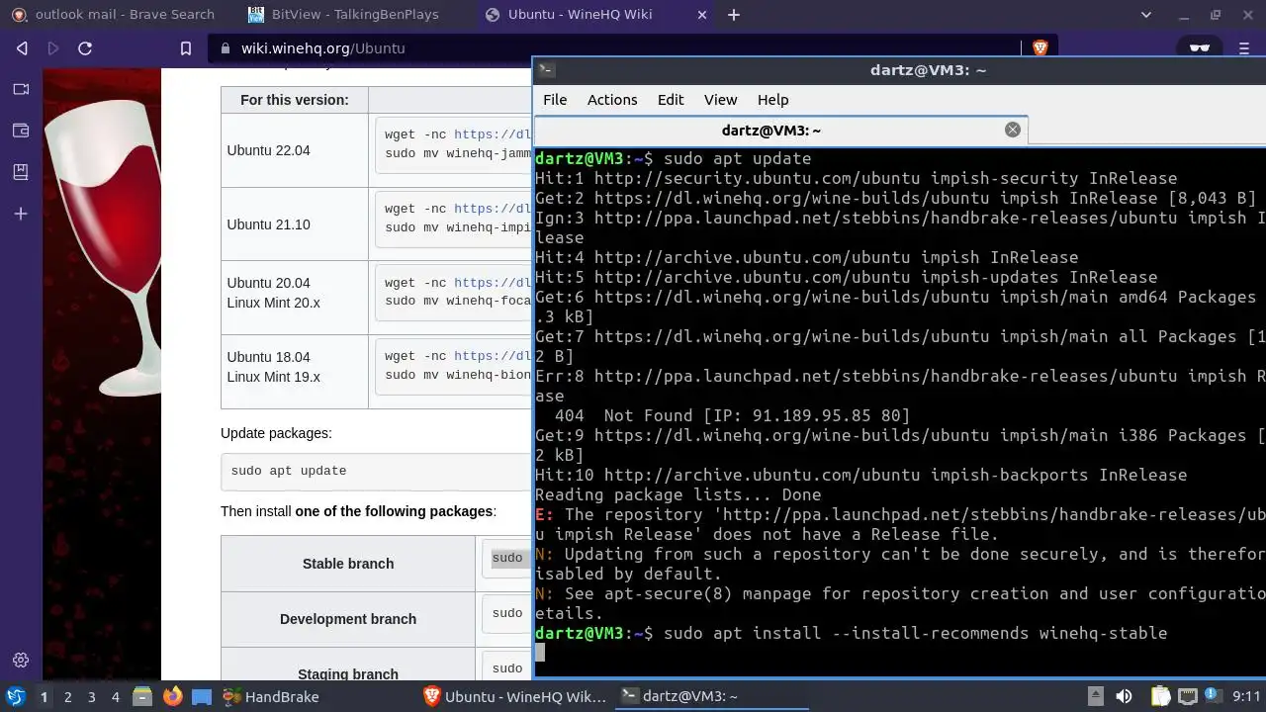Image resolution: width=1266 pixels, height=712 pixels.
Task: Click the browser back navigation arrow
Action: 22,48
